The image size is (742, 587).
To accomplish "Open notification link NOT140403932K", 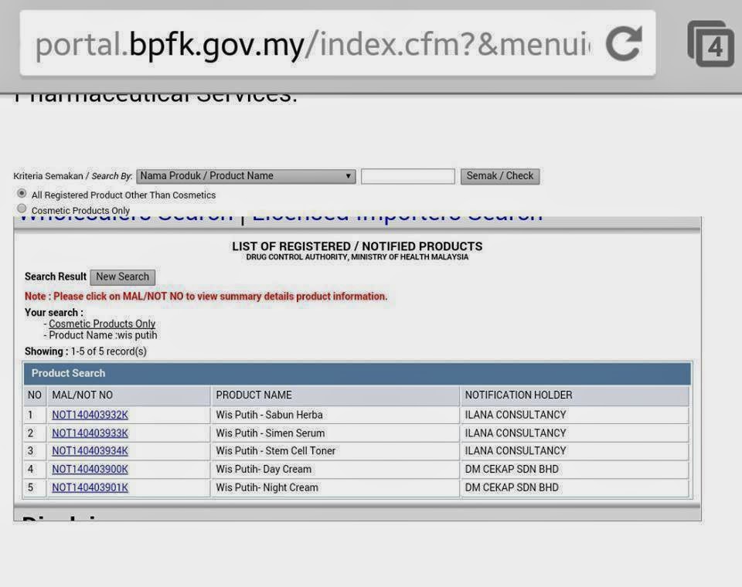I will [90, 415].
